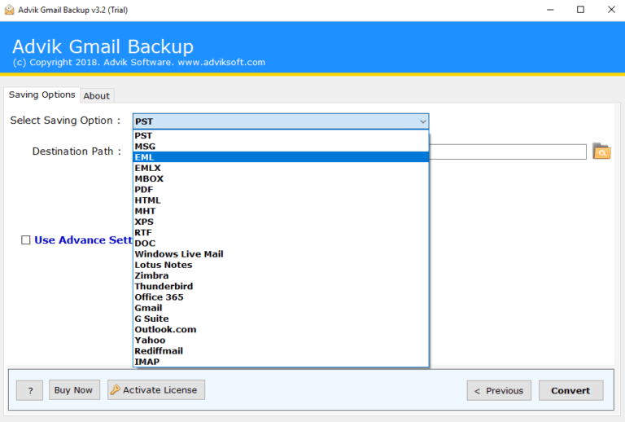The image size is (625, 422).
Task: Choose G Suite from the list
Action: [281, 319]
